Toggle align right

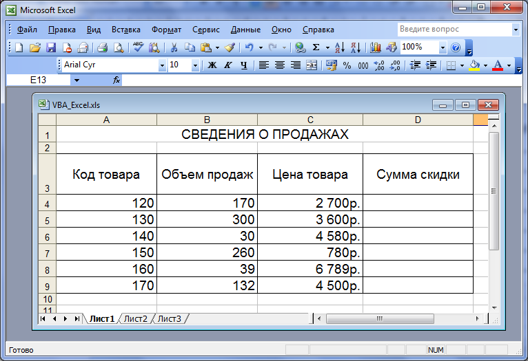(296, 65)
